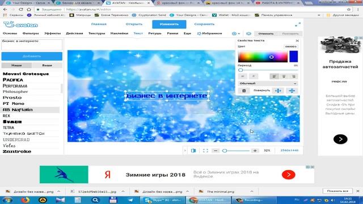This screenshot has height=204, width=363.
Task: Zoom out with minus button
Action: pyautogui.click(x=216, y=151)
